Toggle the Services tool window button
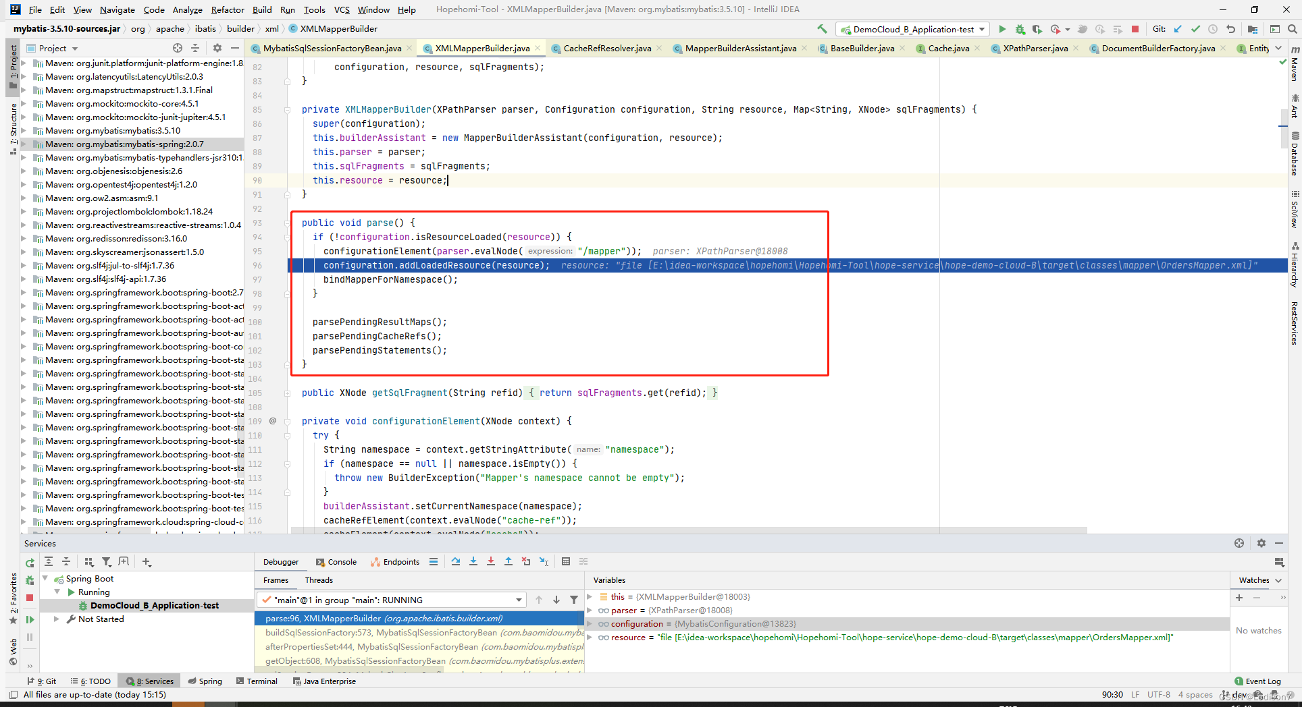The height and width of the screenshot is (707, 1302). (x=150, y=681)
